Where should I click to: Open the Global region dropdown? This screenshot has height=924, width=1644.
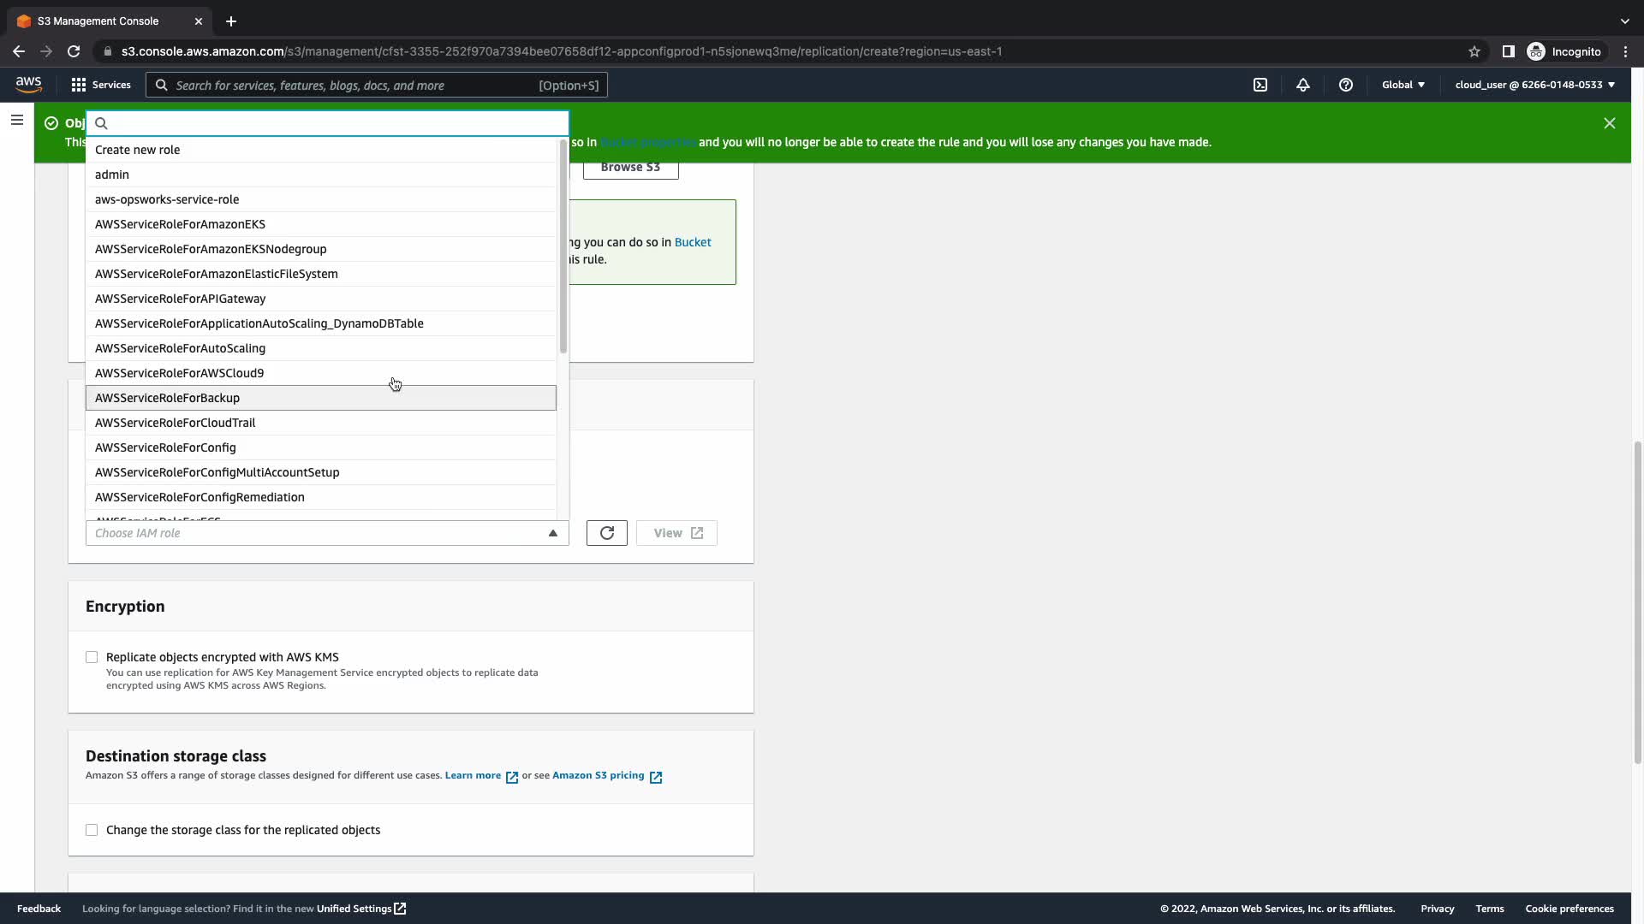pyautogui.click(x=1403, y=85)
